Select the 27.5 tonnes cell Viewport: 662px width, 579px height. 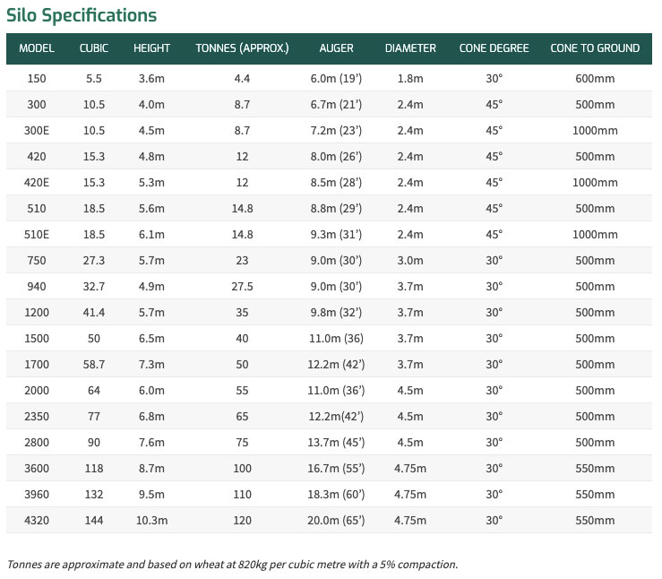point(242,287)
